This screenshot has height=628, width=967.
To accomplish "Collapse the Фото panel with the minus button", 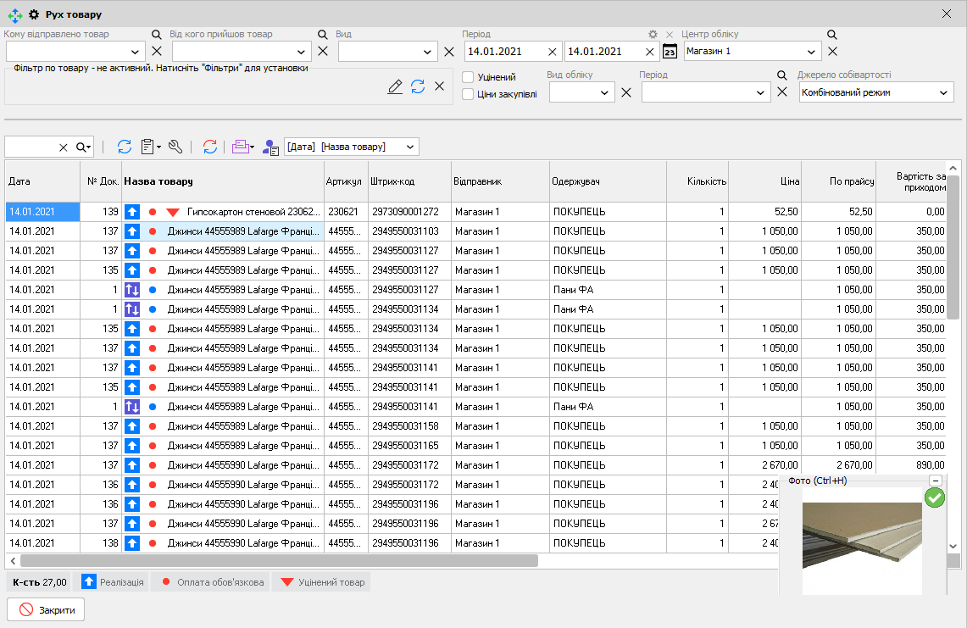I will pos(935,481).
